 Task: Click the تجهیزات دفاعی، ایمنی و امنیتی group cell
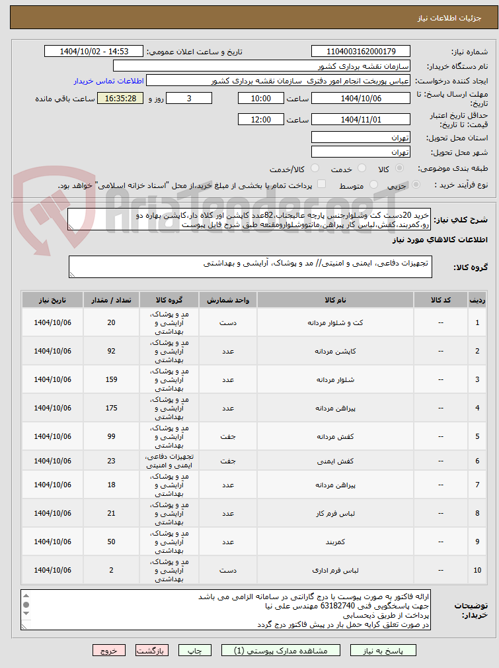[169, 461]
